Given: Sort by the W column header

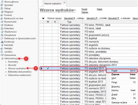Looking at the screenshot, I should 48,22.
